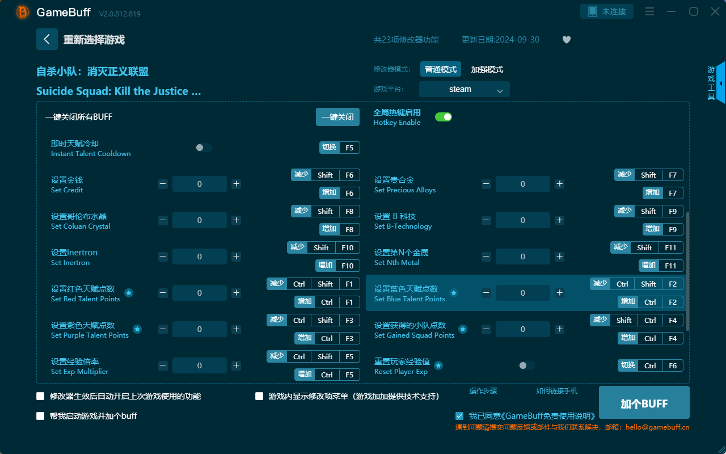The width and height of the screenshot is (726, 454).
Task: Switch to enhanced mode tab (加强模式)
Action: [x=487, y=69]
